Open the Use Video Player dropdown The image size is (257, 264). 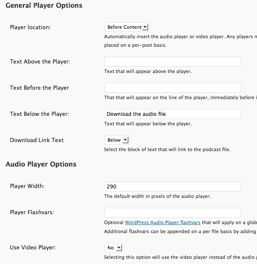114,248
